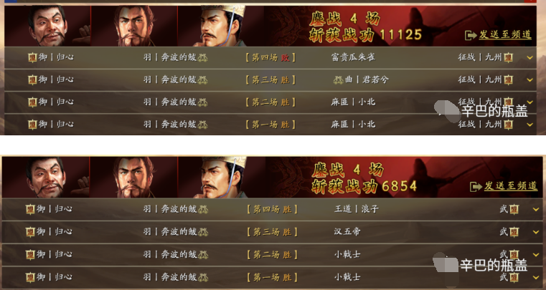Screen dimensions: 546x290
Task: Click 发送至频道 link in the 11125 report
Action: (x=505, y=34)
